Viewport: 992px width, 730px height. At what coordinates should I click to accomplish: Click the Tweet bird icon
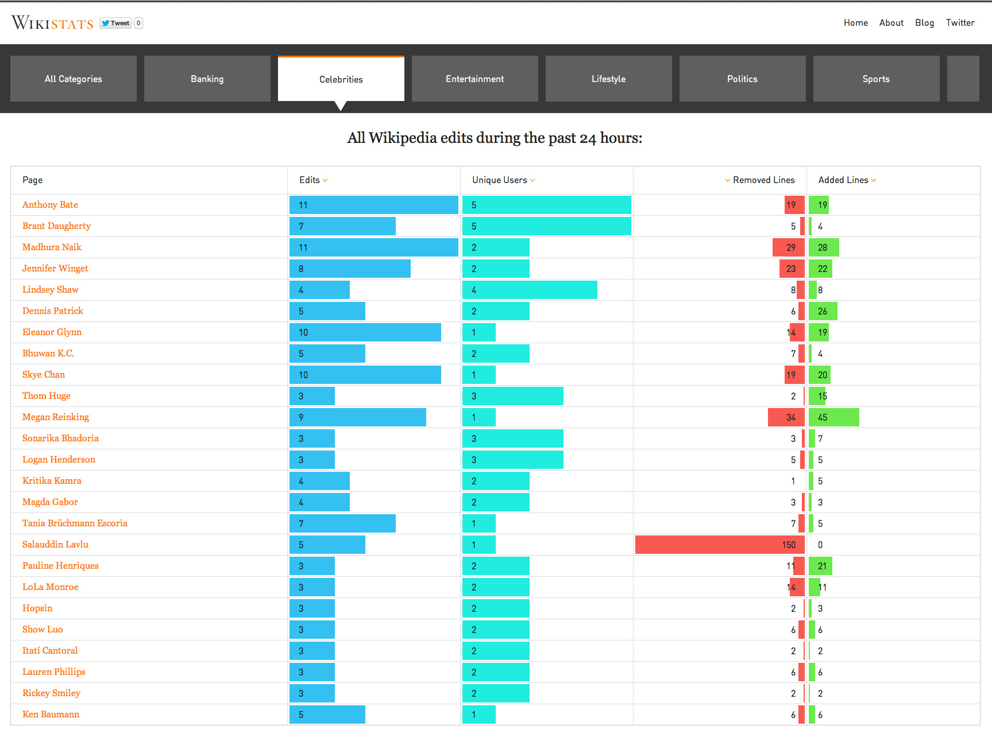(x=106, y=23)
